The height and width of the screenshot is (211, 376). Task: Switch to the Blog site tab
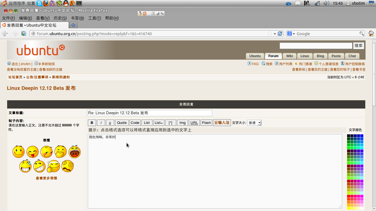320,56
